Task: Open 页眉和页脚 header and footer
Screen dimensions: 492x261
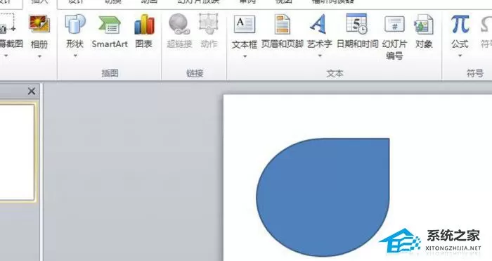Action: click(x=283, y=32)
